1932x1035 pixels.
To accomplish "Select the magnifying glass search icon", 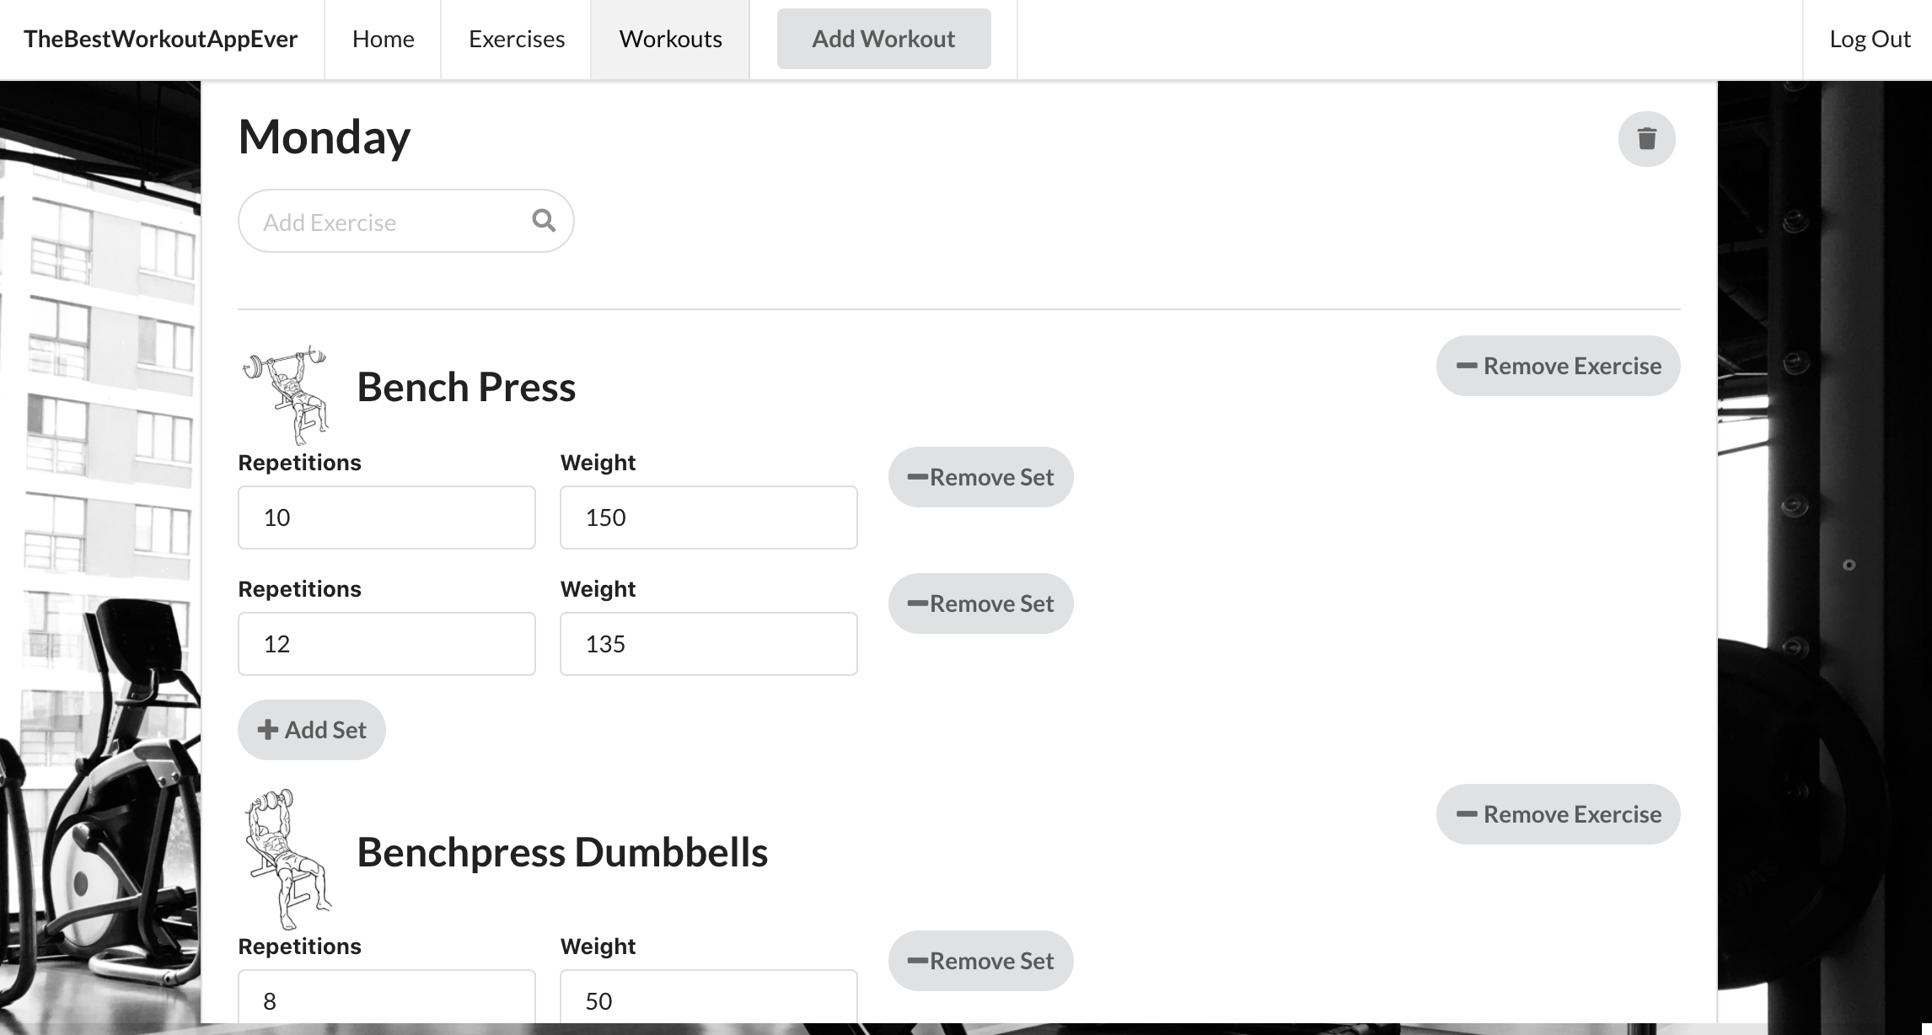I will point(543,220).
